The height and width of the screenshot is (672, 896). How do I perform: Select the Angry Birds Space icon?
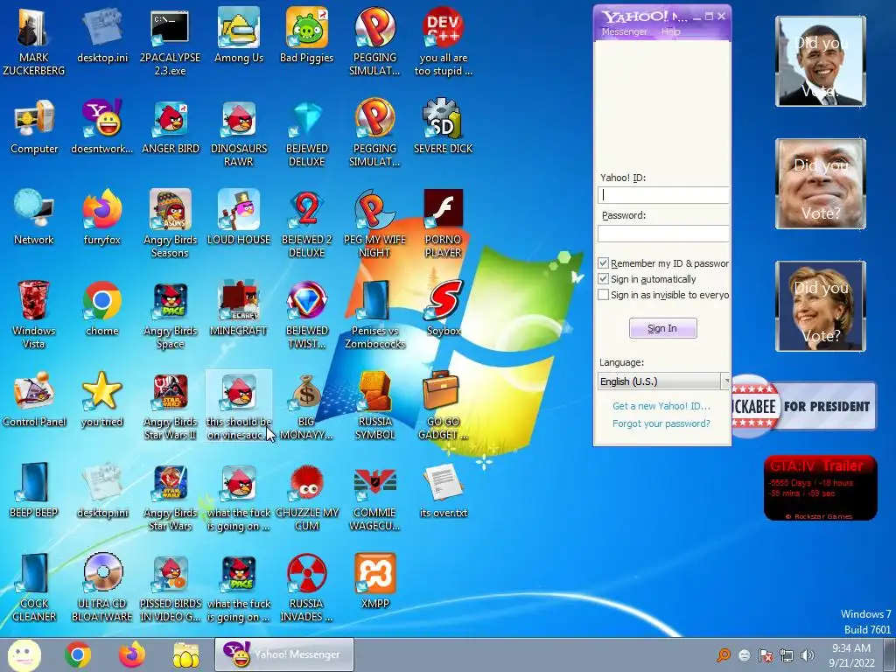[x=171, y=315]
